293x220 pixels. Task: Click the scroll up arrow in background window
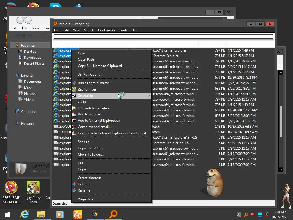coord(281,73)
